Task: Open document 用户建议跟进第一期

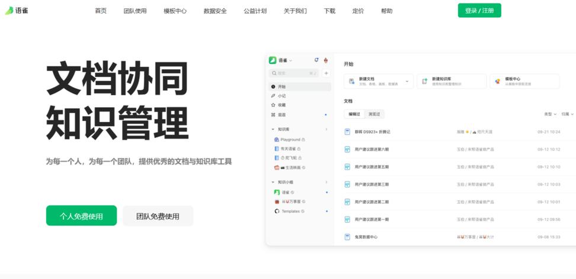Action: (x=372, y=220)
